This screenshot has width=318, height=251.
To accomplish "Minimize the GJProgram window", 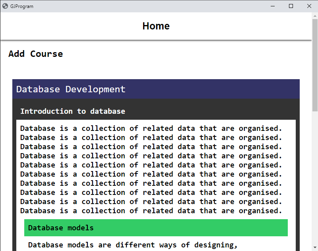I will (273, 6).
